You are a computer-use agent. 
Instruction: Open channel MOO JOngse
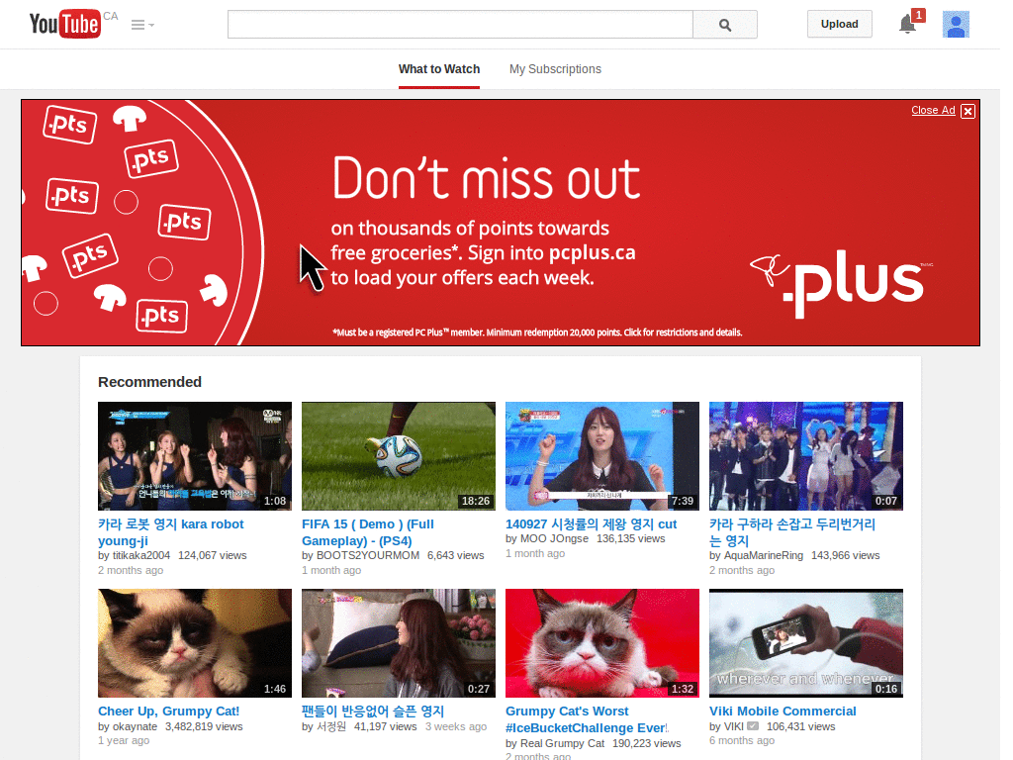click(x=554, y=538)
